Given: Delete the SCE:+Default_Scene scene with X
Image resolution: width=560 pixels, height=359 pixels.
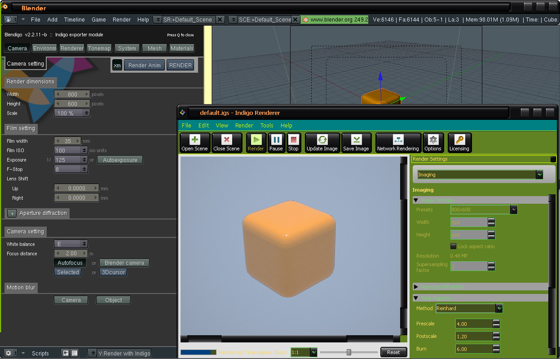Looking at the screenshot, I should point(295,19).
